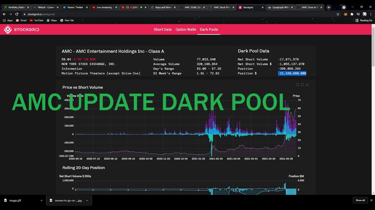
Task: Open the Short Data page
Action: (x=163, y=29)
